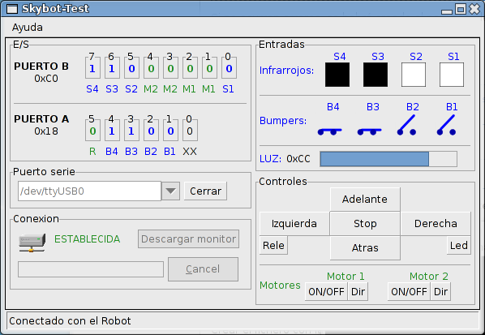This screenshot has width=485, height=335.
Task: Click Puerto A bit 4 (B4) box
Action: point(112,130)
